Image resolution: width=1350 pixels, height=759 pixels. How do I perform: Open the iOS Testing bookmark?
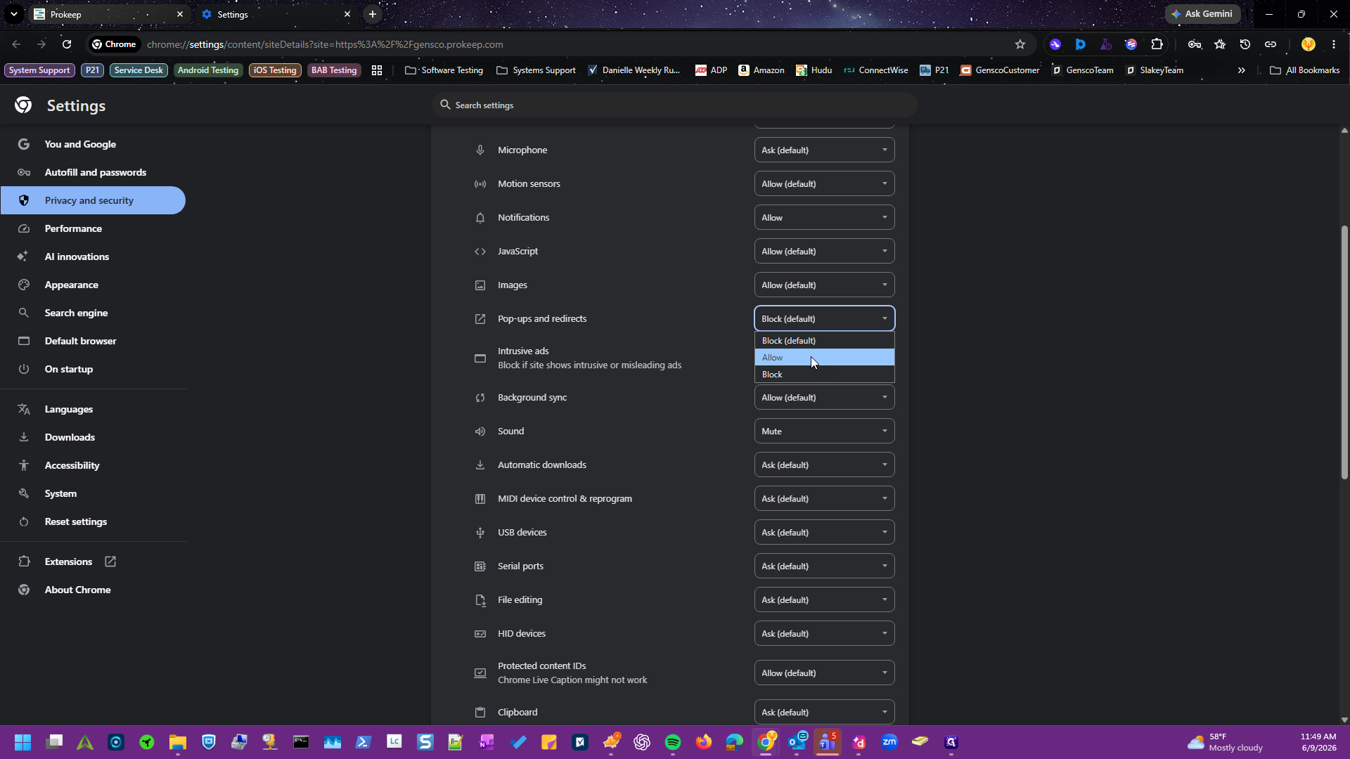click(x=275, y=70)
